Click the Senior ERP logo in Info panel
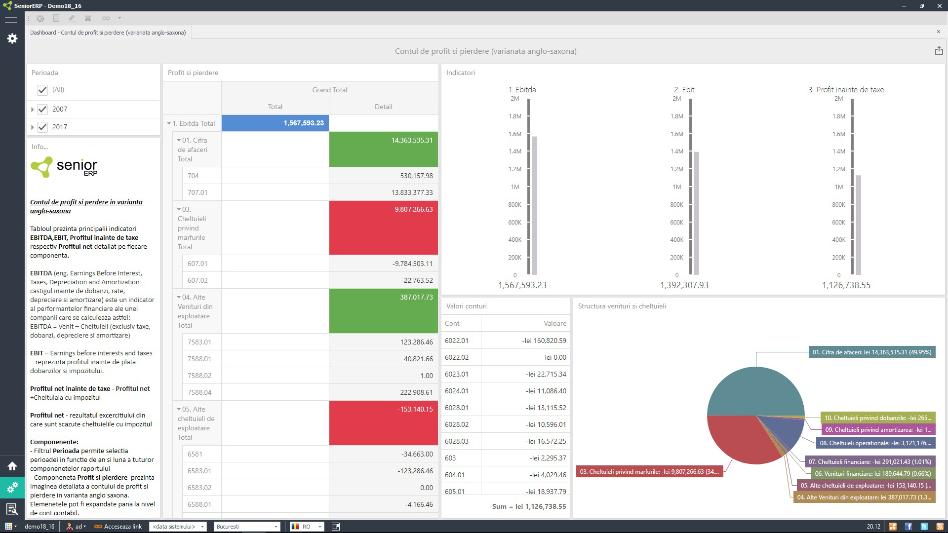 [x=64, y=167]
